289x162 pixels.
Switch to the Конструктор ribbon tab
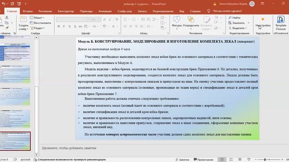[66, 11]
